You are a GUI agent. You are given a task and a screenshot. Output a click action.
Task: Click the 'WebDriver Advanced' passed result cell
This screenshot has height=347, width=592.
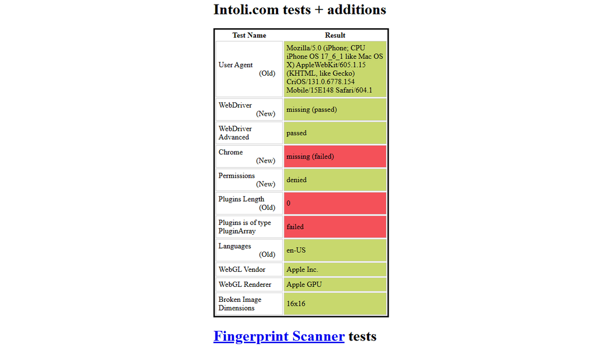tap(335, 133)
